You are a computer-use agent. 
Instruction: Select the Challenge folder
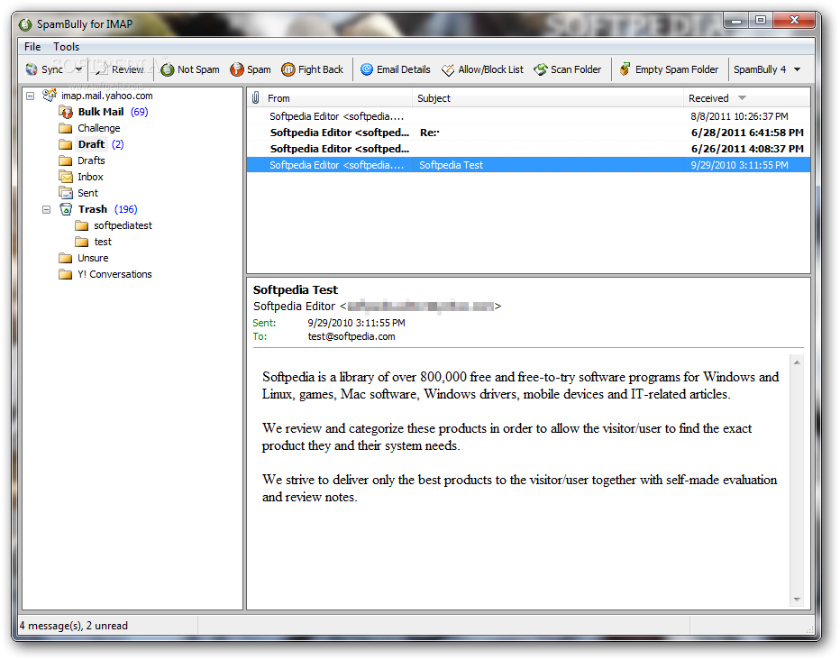98,128
